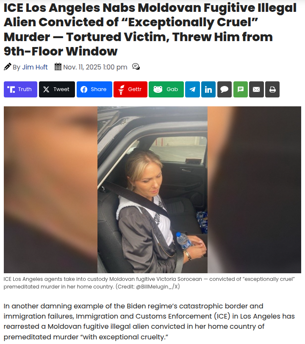The height and width of the screenshot is (344, 305).
Task: Click the green SMS message icon
Action: (241, 89)
